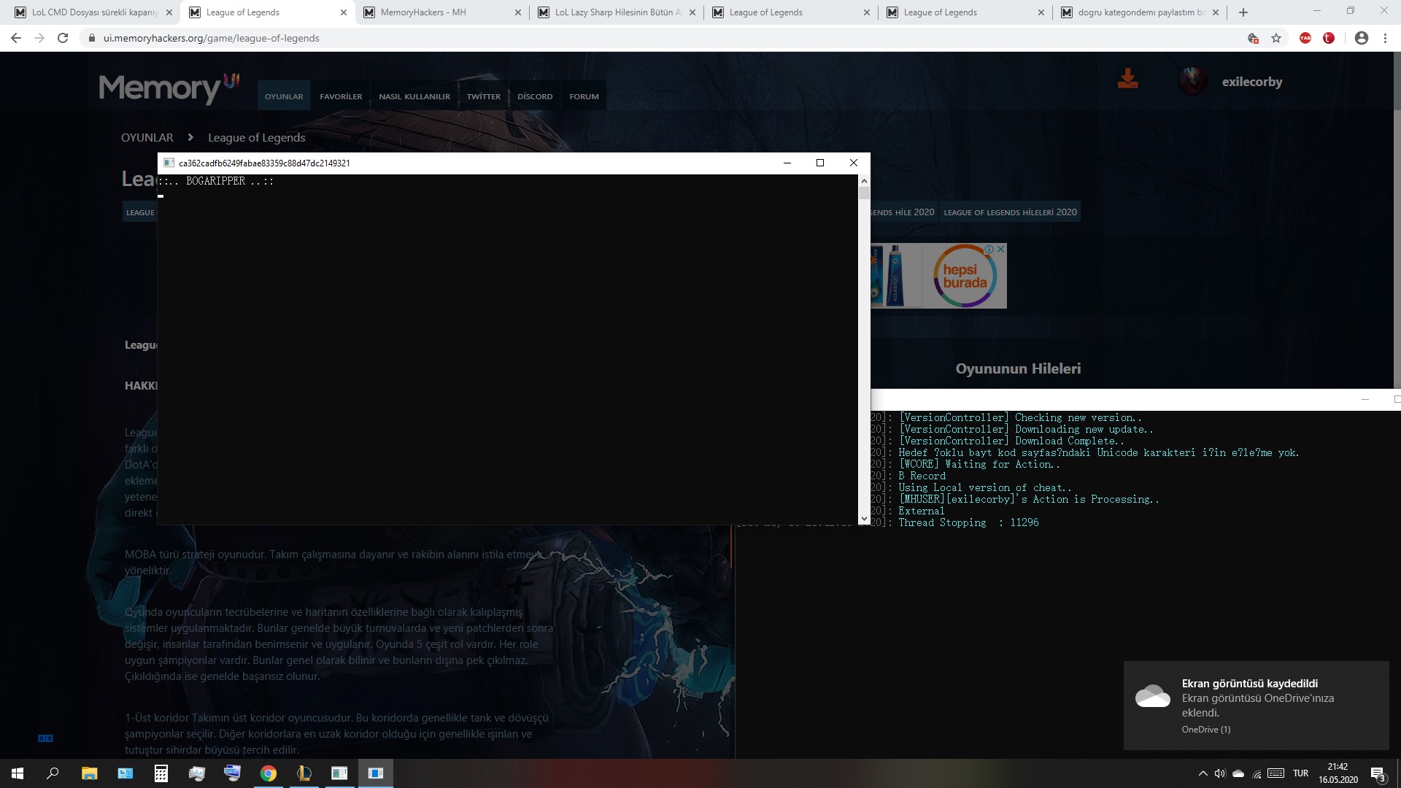Open the DİSCORD navigation link
1401x788 pixels.
(x=535, y=96)
